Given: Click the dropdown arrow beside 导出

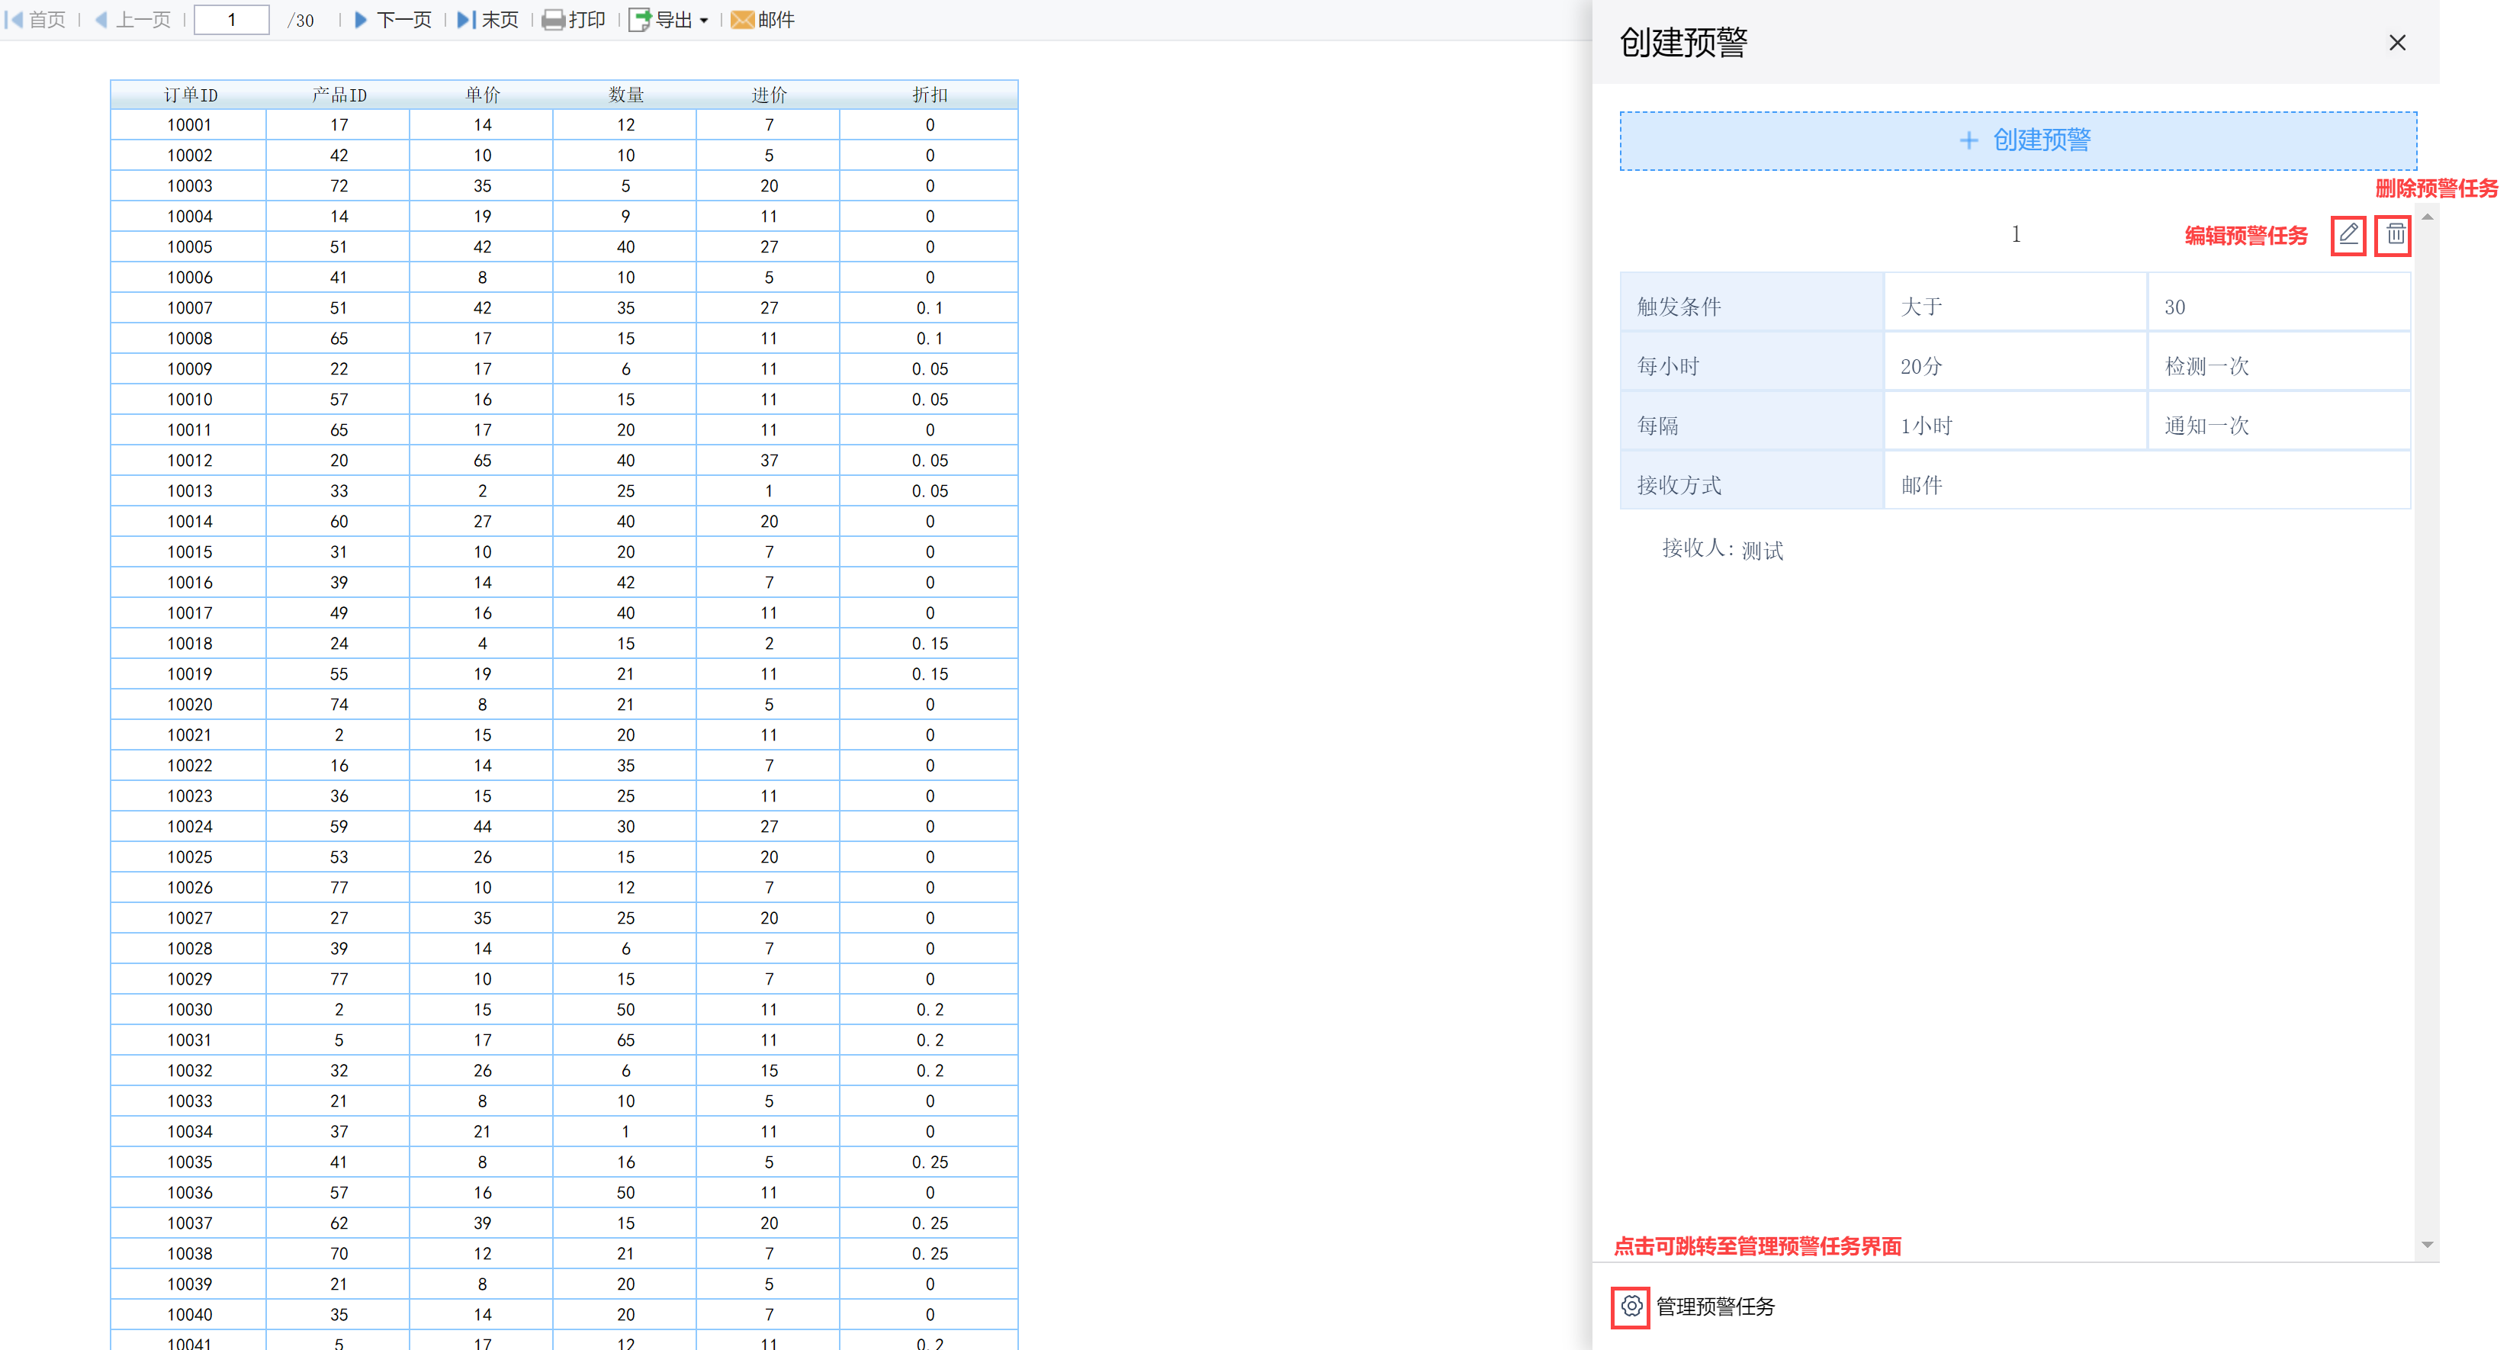Looking at the screenshot, I should coord(703,21).
